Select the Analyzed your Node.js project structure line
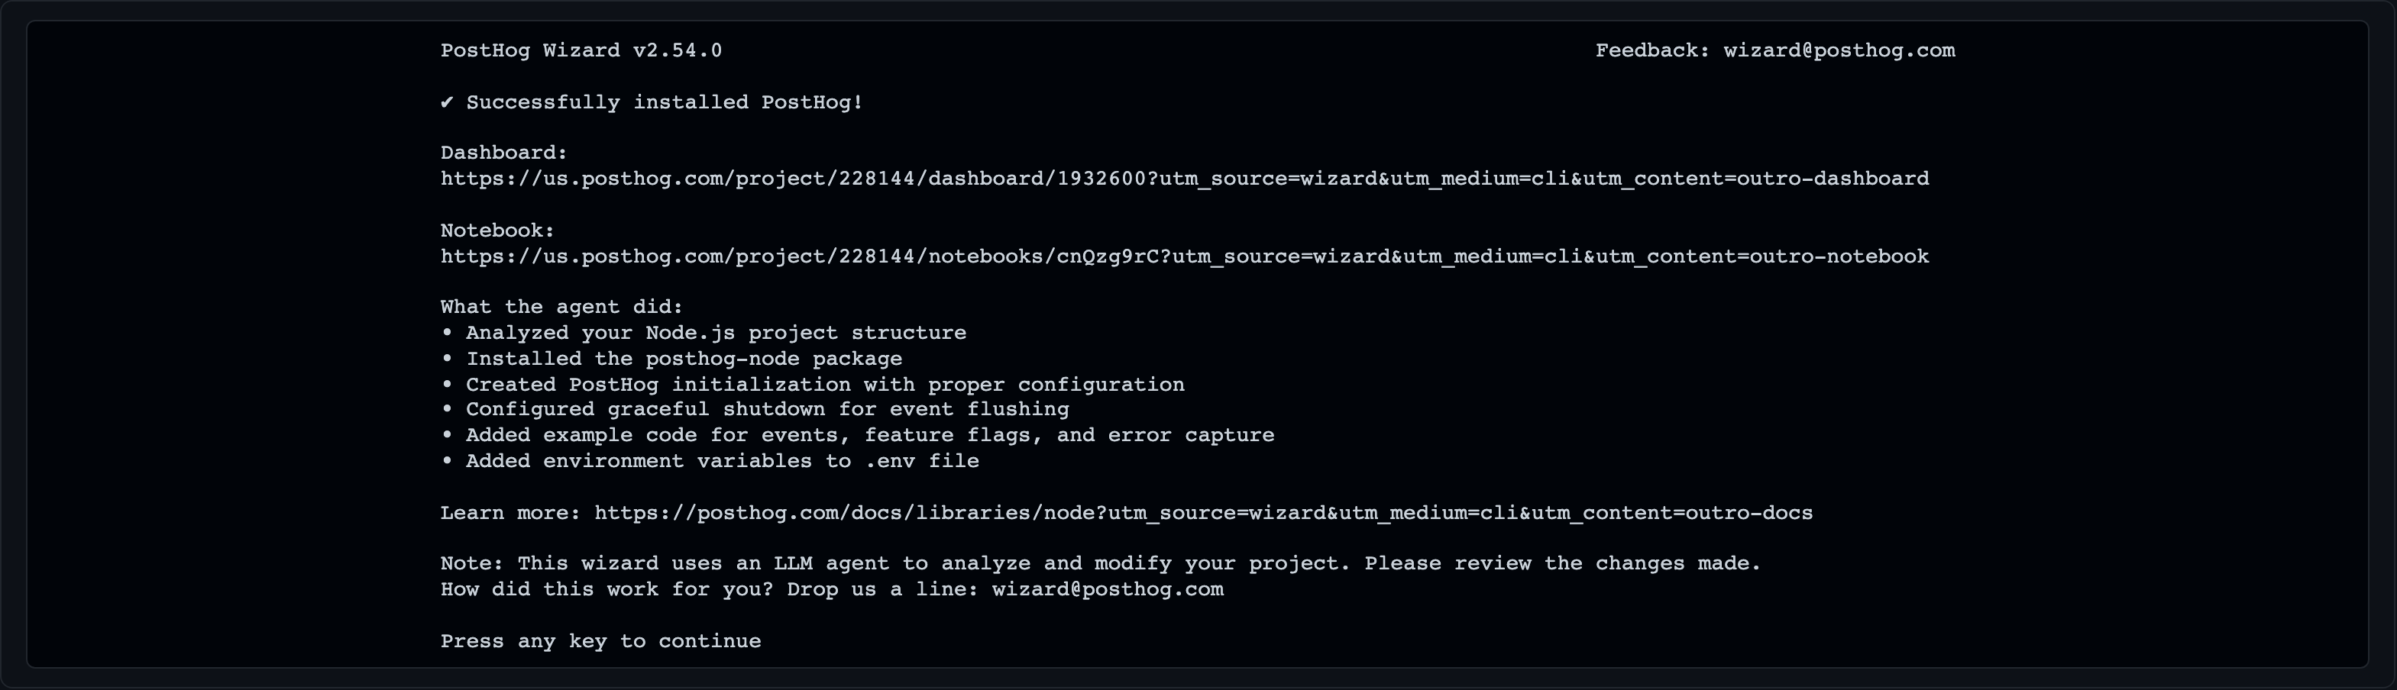Screen dimensions: 2397x690 point(704,333)
